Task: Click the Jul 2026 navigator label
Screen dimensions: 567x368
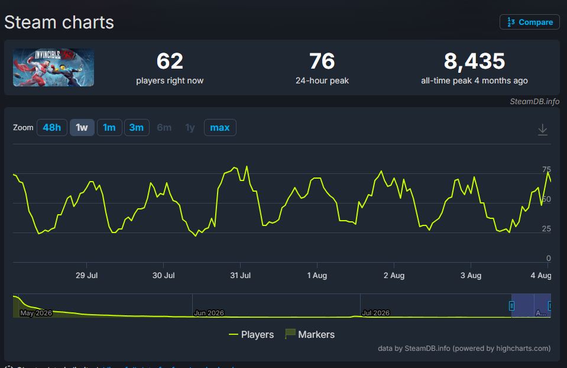Action: click(x=375, y=313)
